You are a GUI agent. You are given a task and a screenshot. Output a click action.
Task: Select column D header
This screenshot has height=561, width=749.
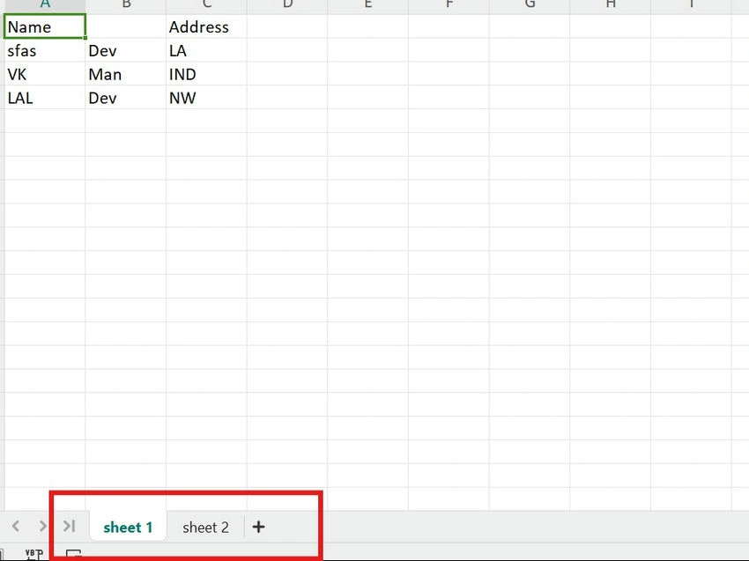287,6
